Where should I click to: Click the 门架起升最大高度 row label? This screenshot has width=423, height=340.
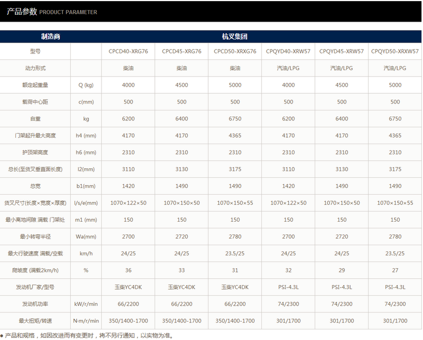(35, 136)
